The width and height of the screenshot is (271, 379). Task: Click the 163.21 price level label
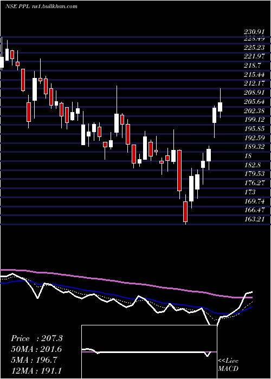[x=254, y=219]
